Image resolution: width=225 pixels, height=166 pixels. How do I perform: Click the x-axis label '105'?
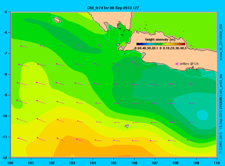point(114,163)
